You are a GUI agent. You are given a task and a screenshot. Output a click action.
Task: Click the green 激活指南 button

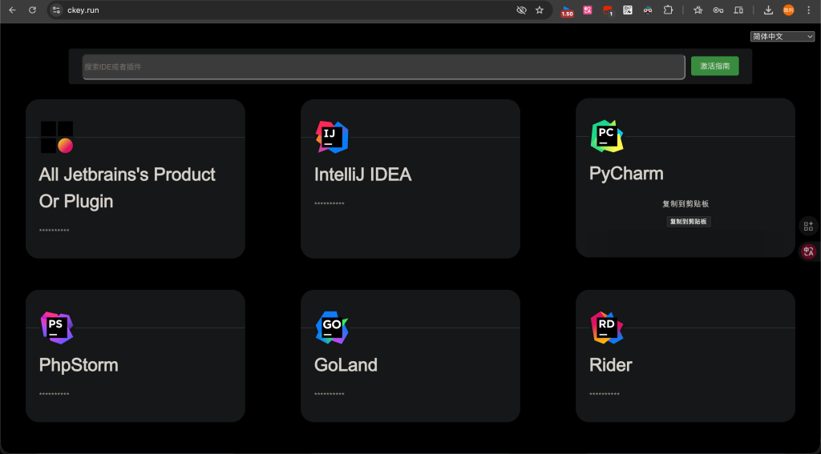tap(714, 66)
